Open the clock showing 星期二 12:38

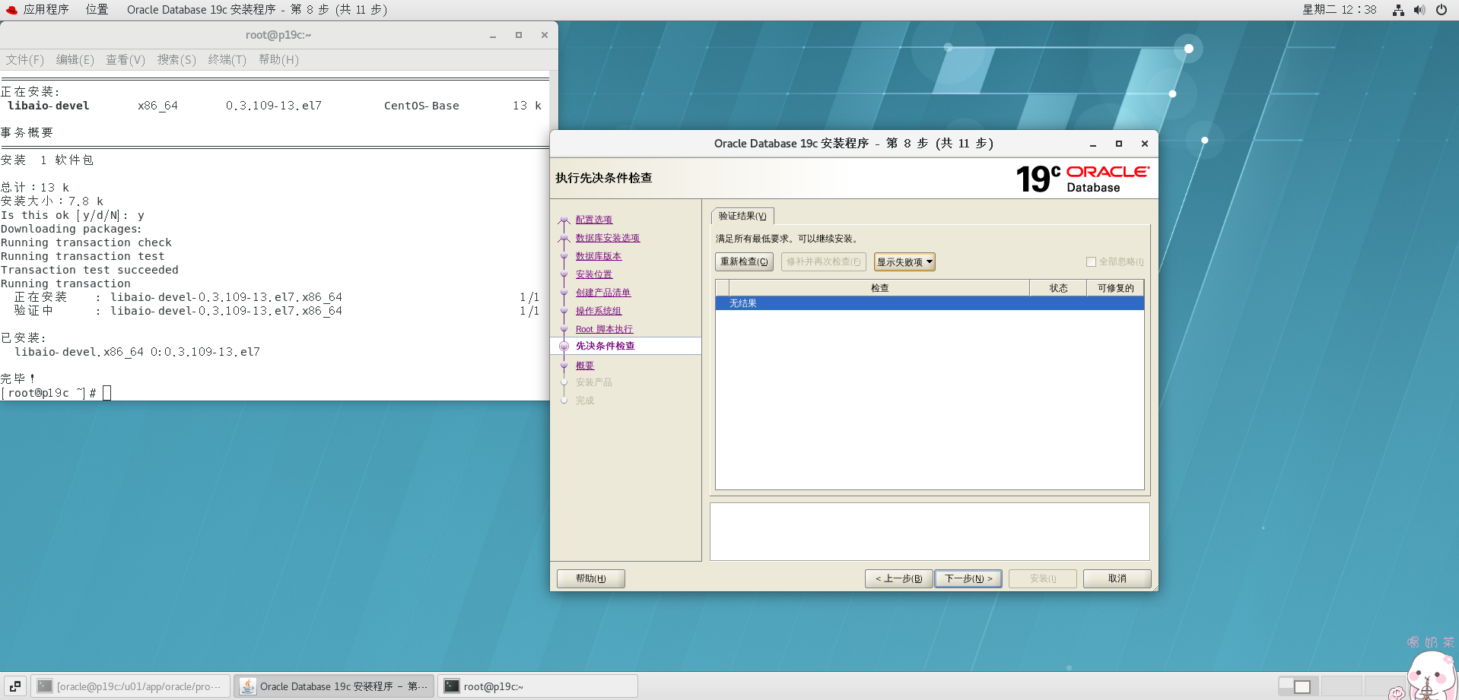[1340, 10]
